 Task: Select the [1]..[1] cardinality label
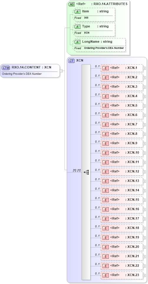(x=77, y=170)
